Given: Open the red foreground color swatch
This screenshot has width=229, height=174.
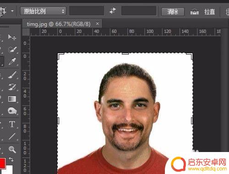Looking at the screenshot, I should [x=2, y=163].
